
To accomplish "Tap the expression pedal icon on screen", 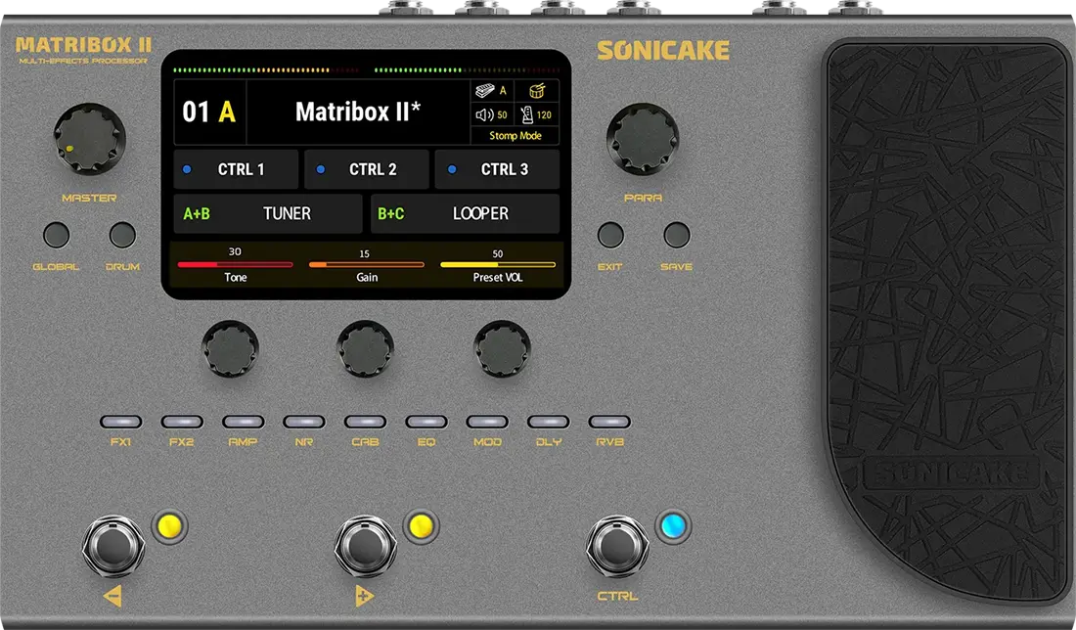I will point(485,91).
